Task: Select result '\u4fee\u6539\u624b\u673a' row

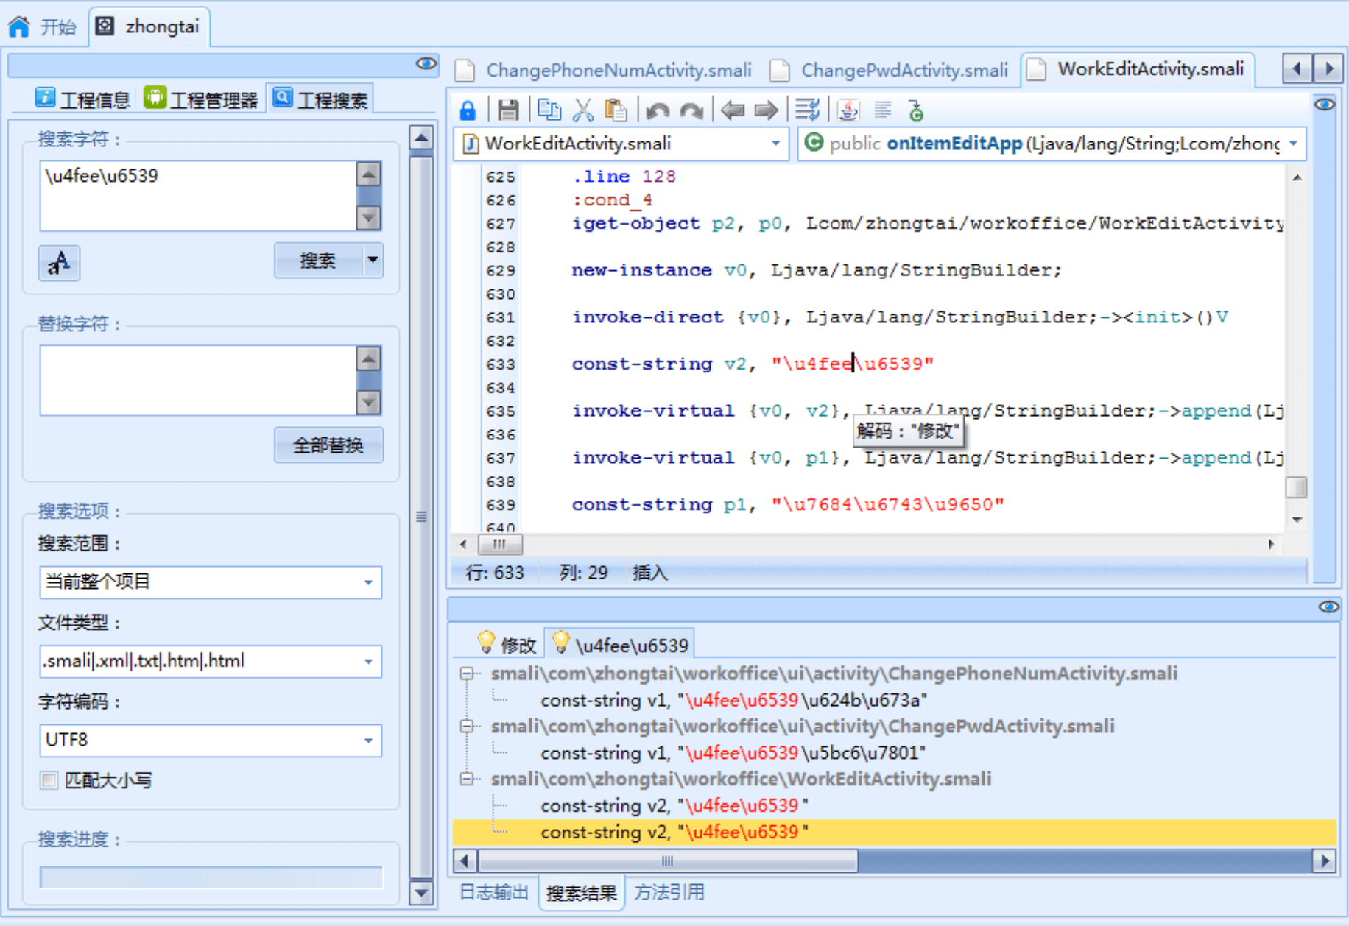Action: (x=733, y=700)
